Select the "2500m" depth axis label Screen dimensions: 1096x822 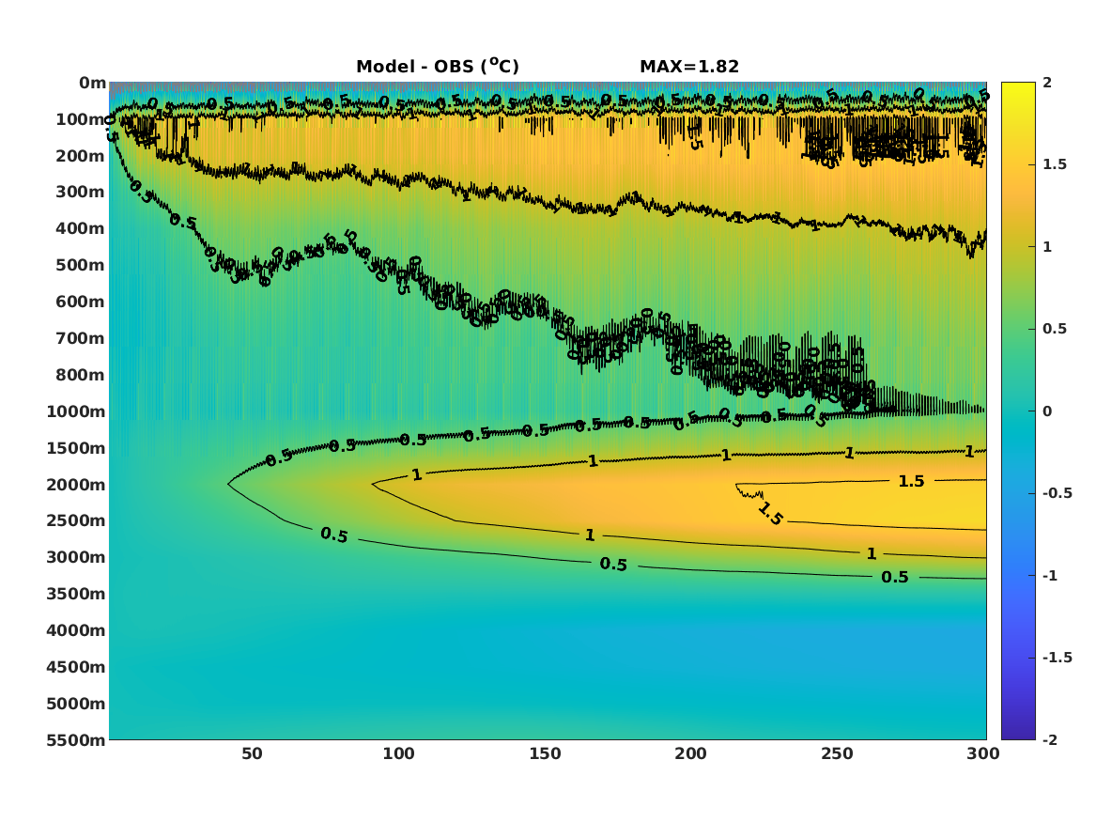pyautogui.click(x=76, y=520)
